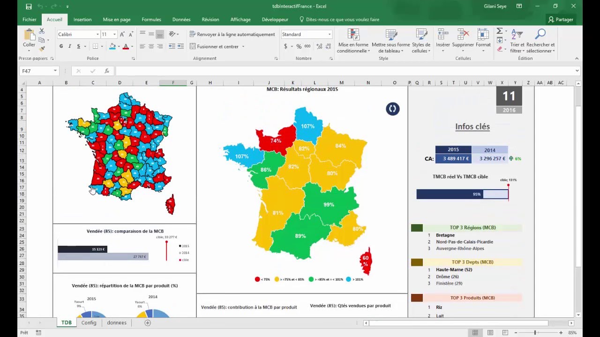The height and width of the screenshot is (337, 600).
Task: Increase cell indent
Action: pos(180,46)
